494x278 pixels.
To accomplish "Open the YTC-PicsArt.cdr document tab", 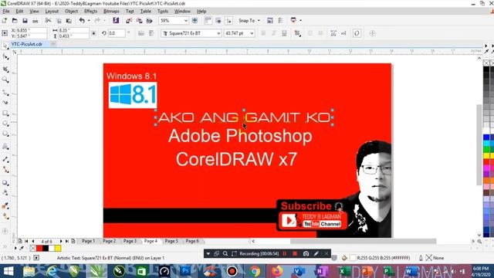I will click(x=27, y=44).
